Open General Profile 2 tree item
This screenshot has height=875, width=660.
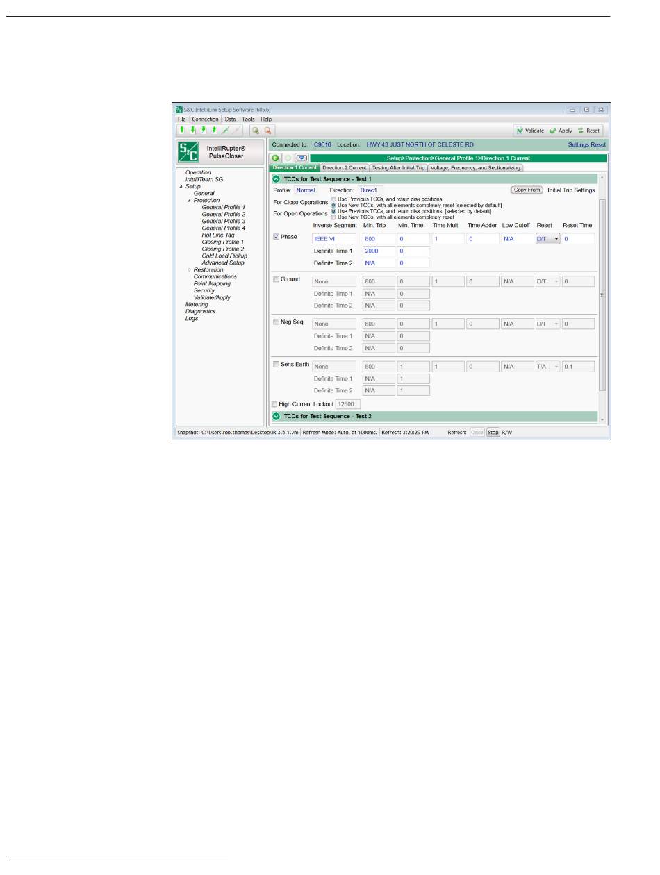(x=224, y=214)
